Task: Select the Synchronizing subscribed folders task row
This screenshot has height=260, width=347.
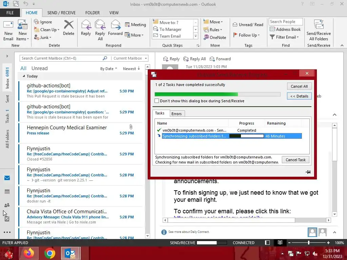Action: click(229, 136)
